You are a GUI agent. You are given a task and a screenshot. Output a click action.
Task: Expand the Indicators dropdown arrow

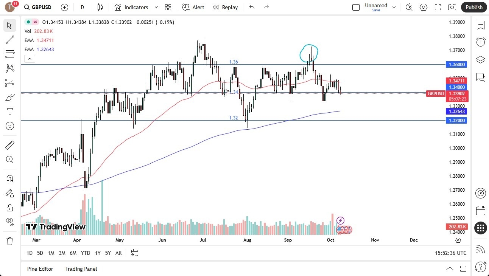pos(156,7)
